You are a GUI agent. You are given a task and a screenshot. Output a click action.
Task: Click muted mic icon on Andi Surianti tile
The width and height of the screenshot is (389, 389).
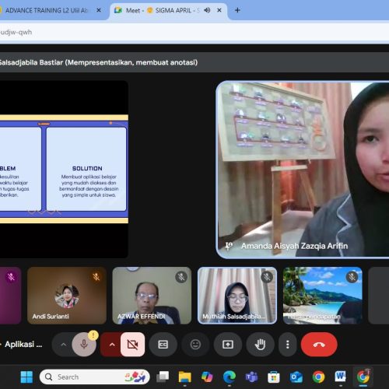point(96,277)
